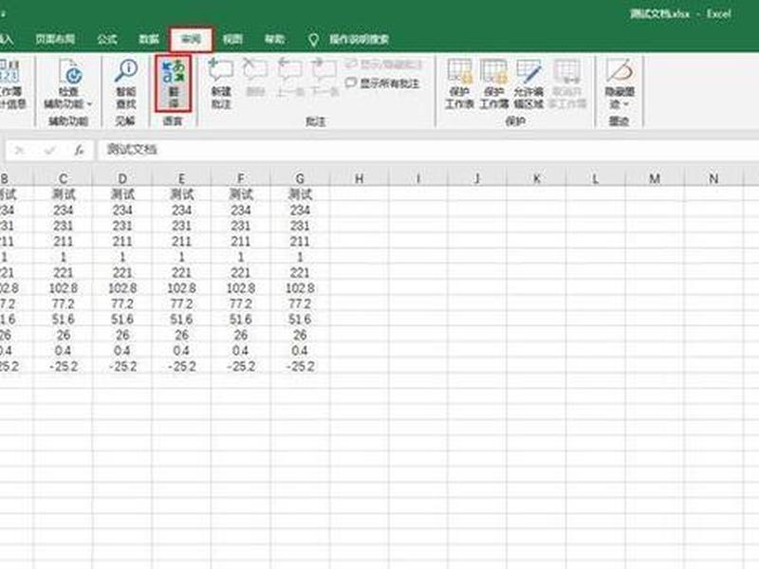
Task: Expand the Hide Ink dropdown arrow
Action: 627,104
